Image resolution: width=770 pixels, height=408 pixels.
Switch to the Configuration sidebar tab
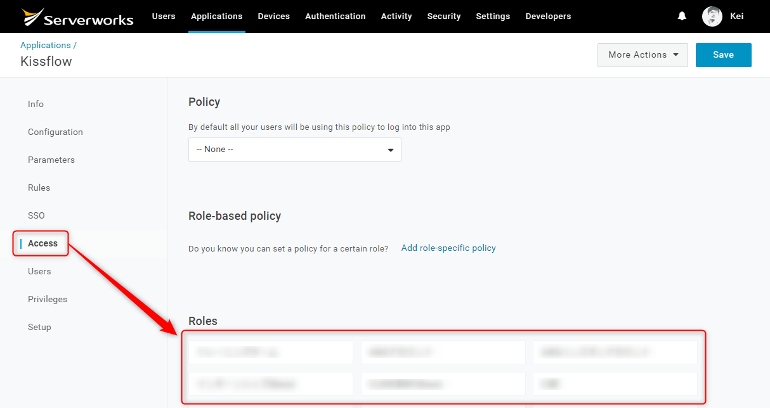click(x=55, y=132)
